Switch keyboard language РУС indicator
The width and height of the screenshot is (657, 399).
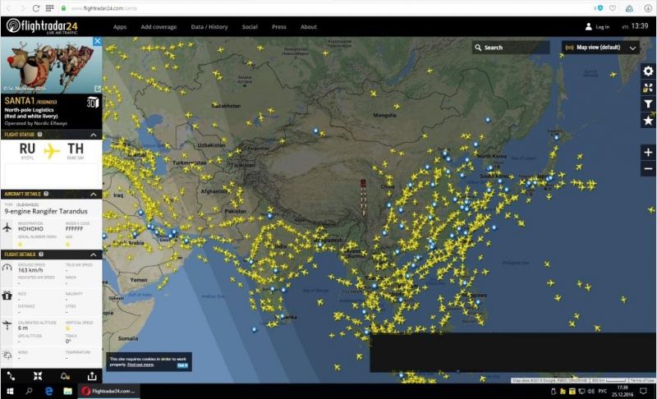click(602, 391)
